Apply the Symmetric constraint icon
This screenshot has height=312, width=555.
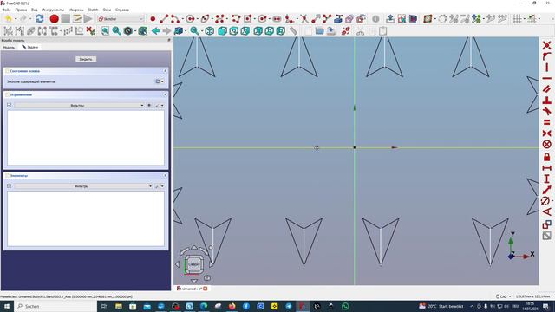[547, 133]
